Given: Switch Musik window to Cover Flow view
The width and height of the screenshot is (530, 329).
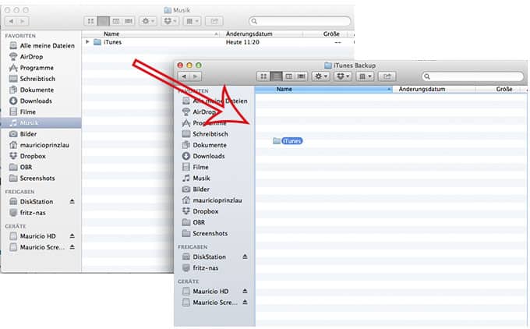Looking at the screenshot, I should [x=129, y=21].
